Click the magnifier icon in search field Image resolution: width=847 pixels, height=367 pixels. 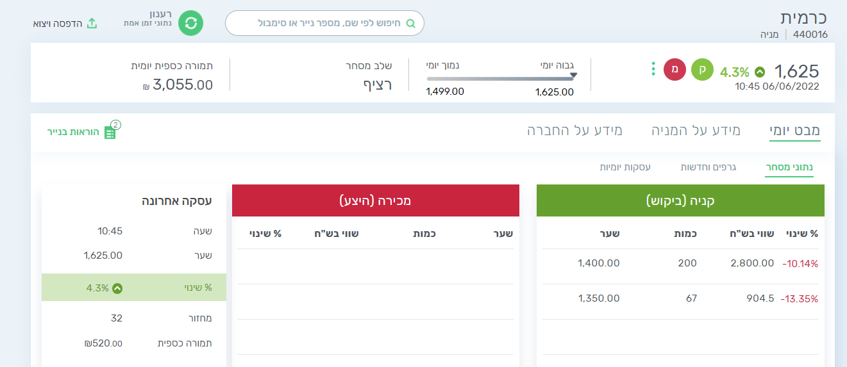click(x=411, y=23)
